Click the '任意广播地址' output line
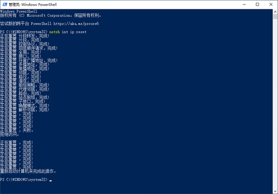Screen dimensions: 278x194 pyautogui.click(x=29, y=61)
